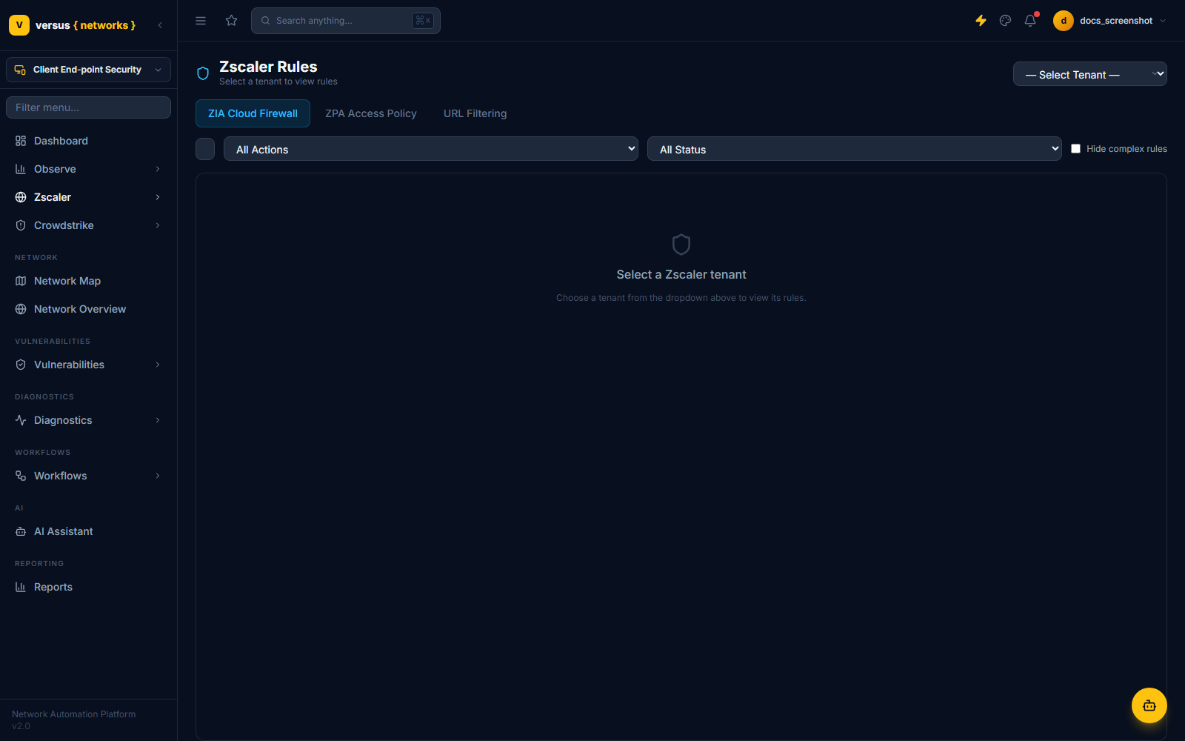Switch to ZPA Access Policy tab
1185x741 pixels.
pos(371,113)
